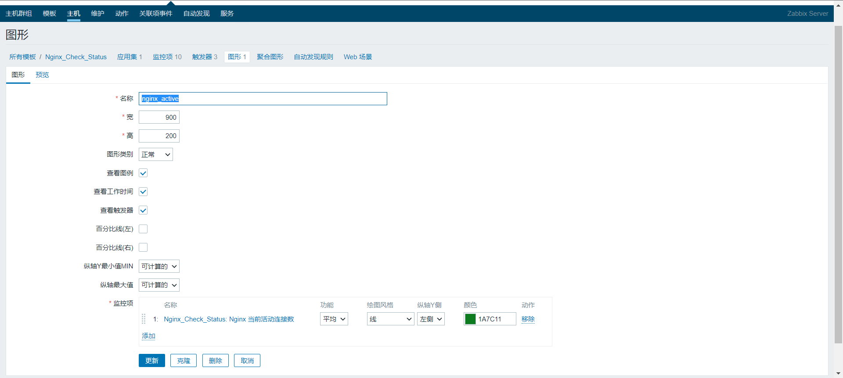Enable the 百分比线(左) checkbox
Image resolution: width=843 pixels, height=378 pixels.
(143, 229)
